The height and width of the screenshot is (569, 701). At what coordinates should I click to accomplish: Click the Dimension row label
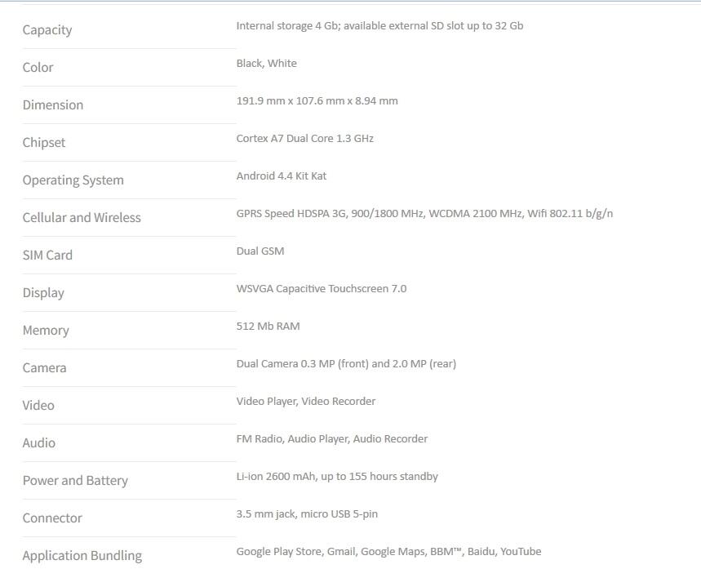coord(52,105)
